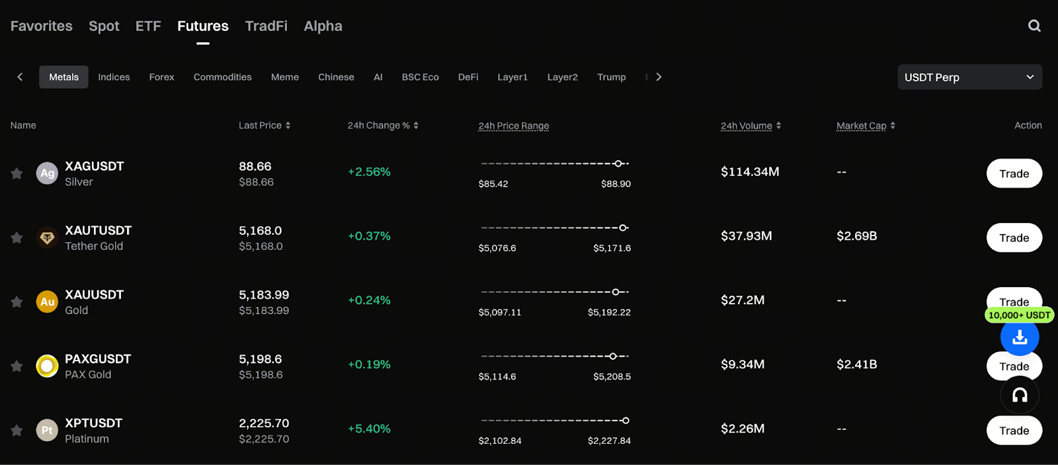The height and width of the screenshot is (465, 1058).
Task: Favorite XAGUSDT with the star
Action: pyautogui.click(x=17, y=173)
